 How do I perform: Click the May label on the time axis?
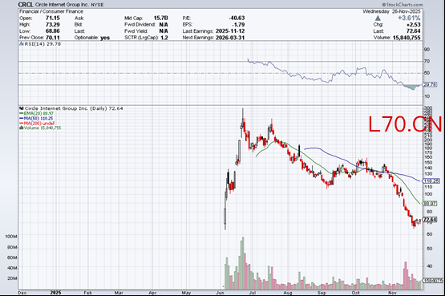click(x=186, y=293)
